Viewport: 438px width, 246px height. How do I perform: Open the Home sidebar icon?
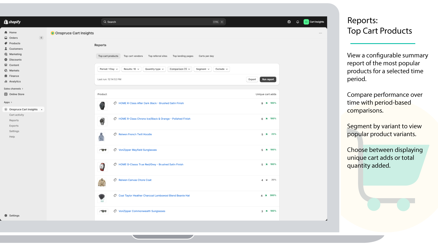click(x=6, y=32)
